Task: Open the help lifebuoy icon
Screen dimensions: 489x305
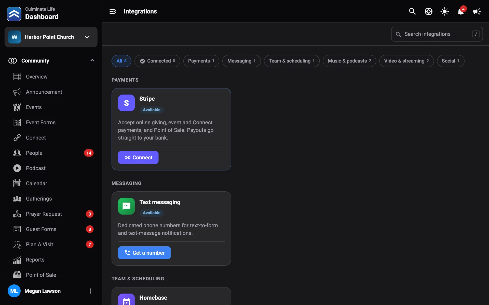Action: pos(429,11)
